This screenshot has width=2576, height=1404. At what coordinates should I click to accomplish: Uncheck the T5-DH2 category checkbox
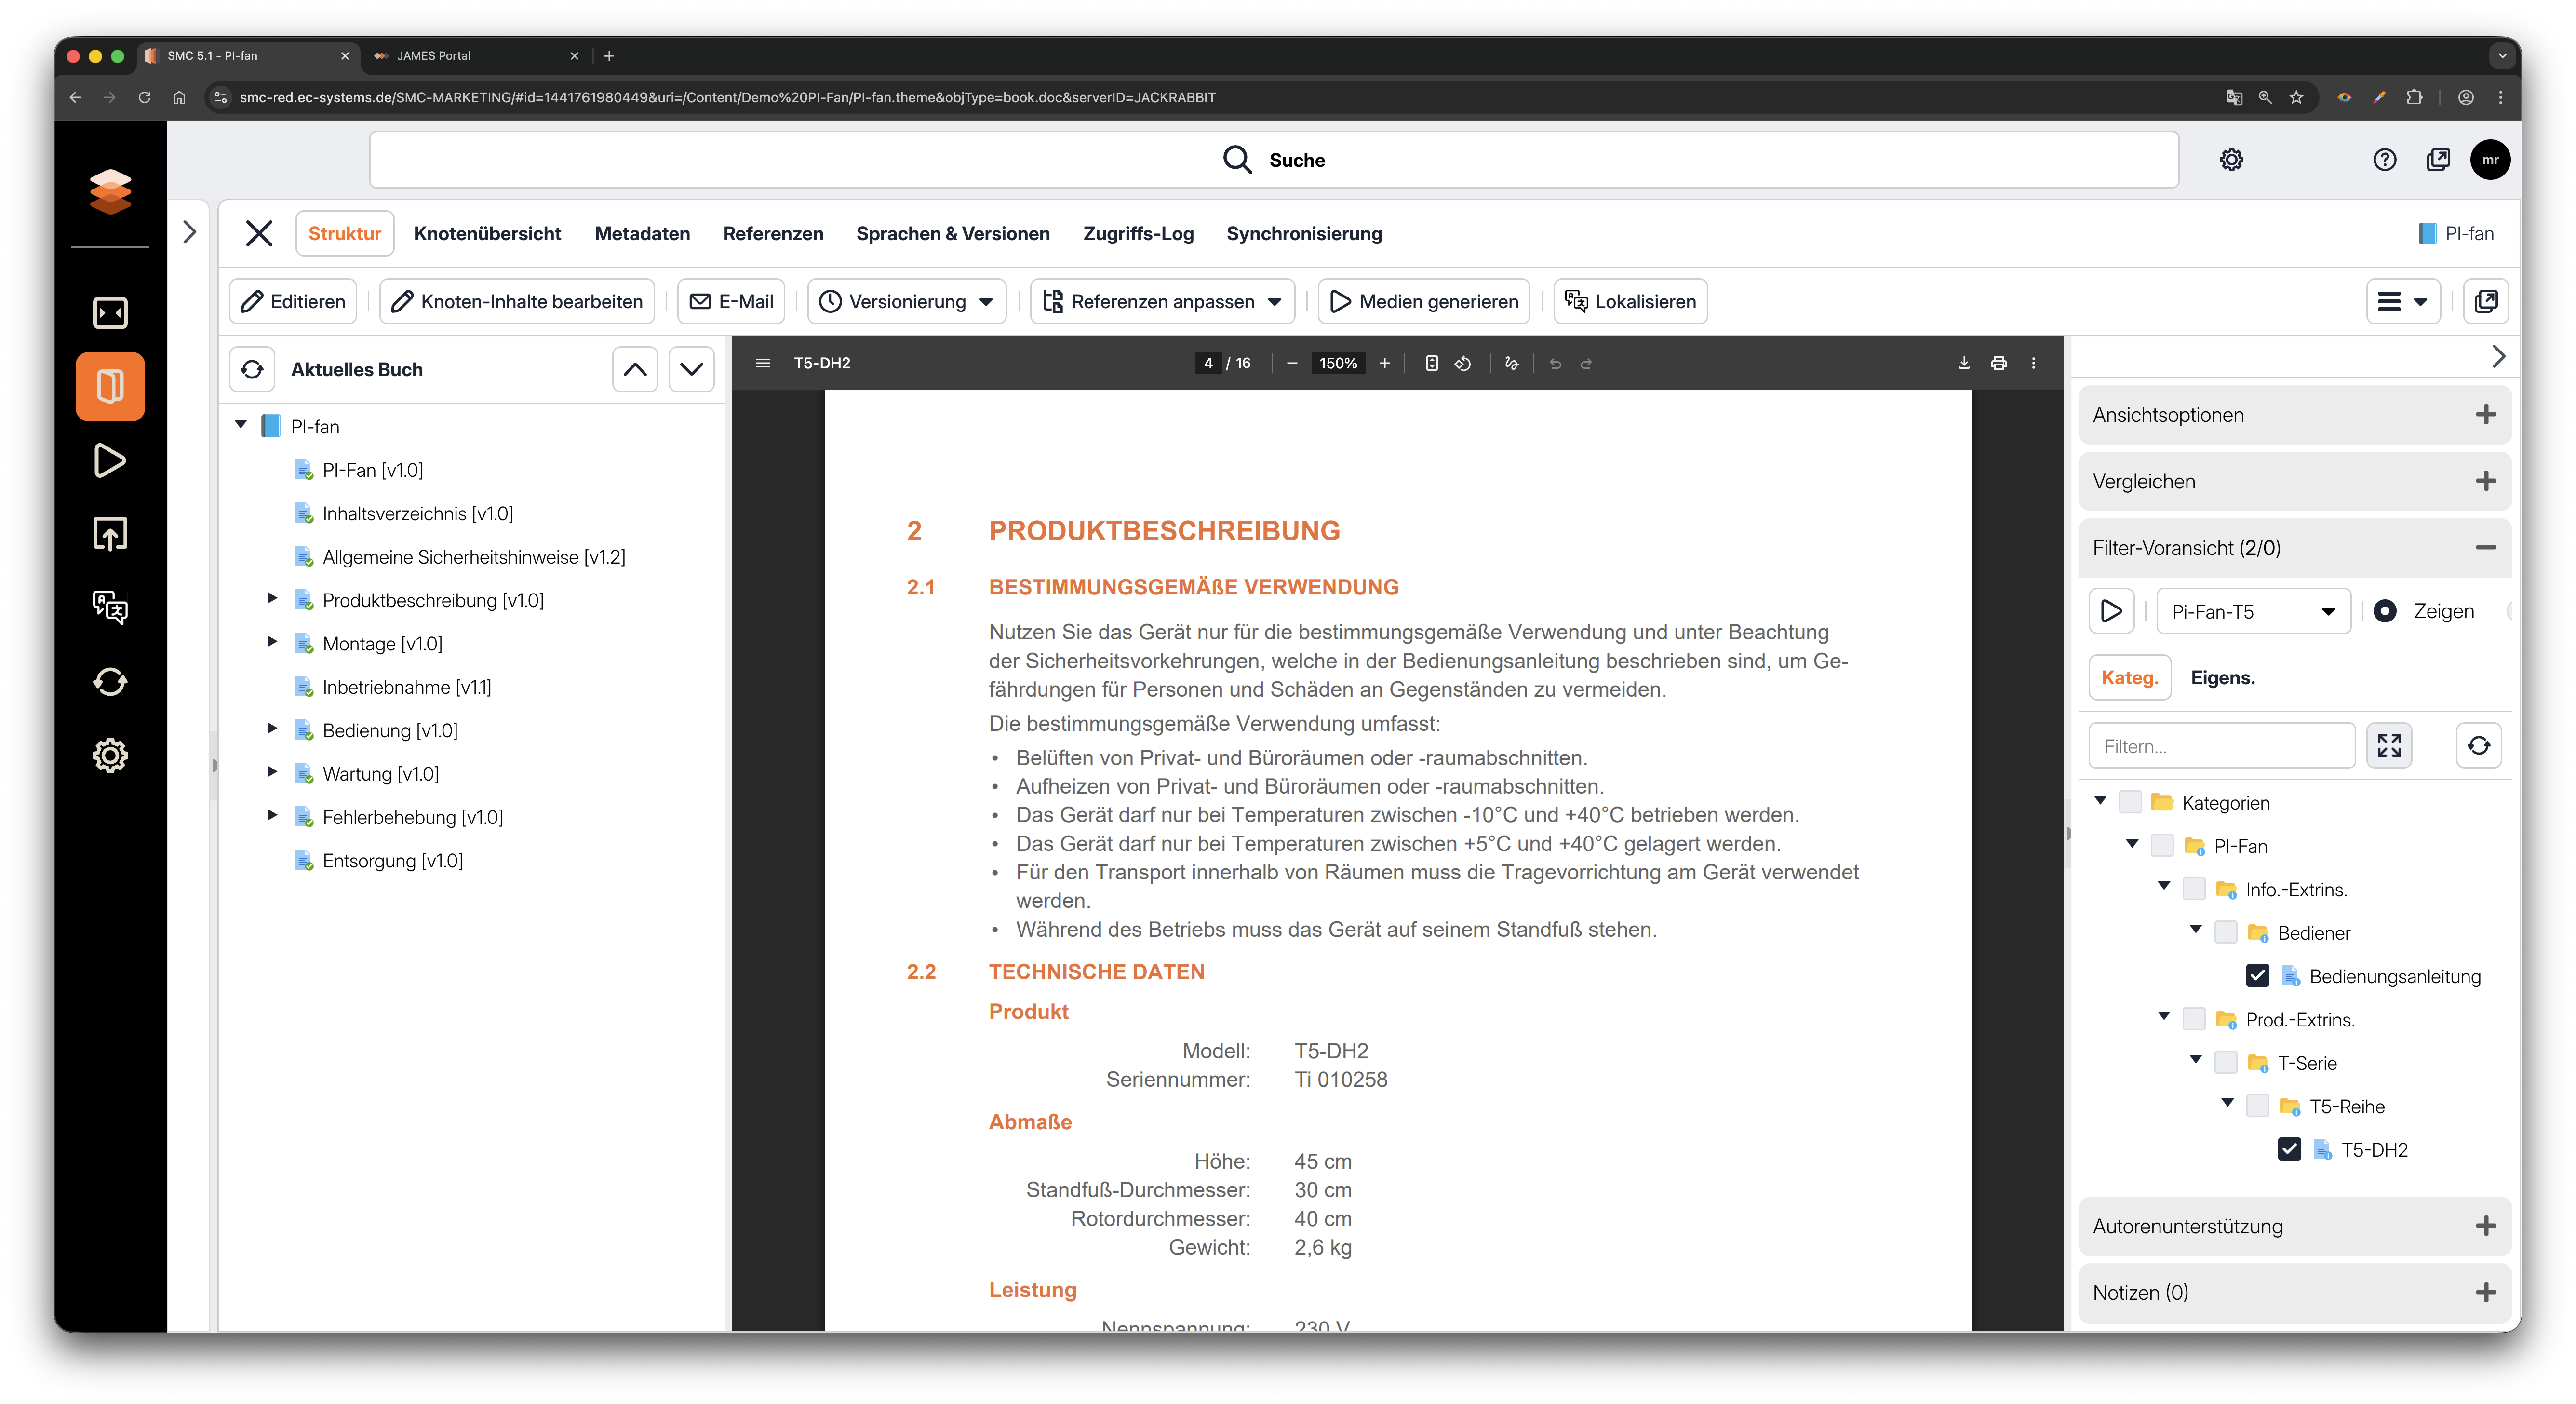click(x=2289, y=1150)
